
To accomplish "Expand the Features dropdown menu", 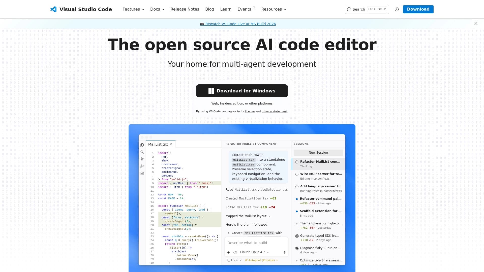I will (x=133, y=9).
